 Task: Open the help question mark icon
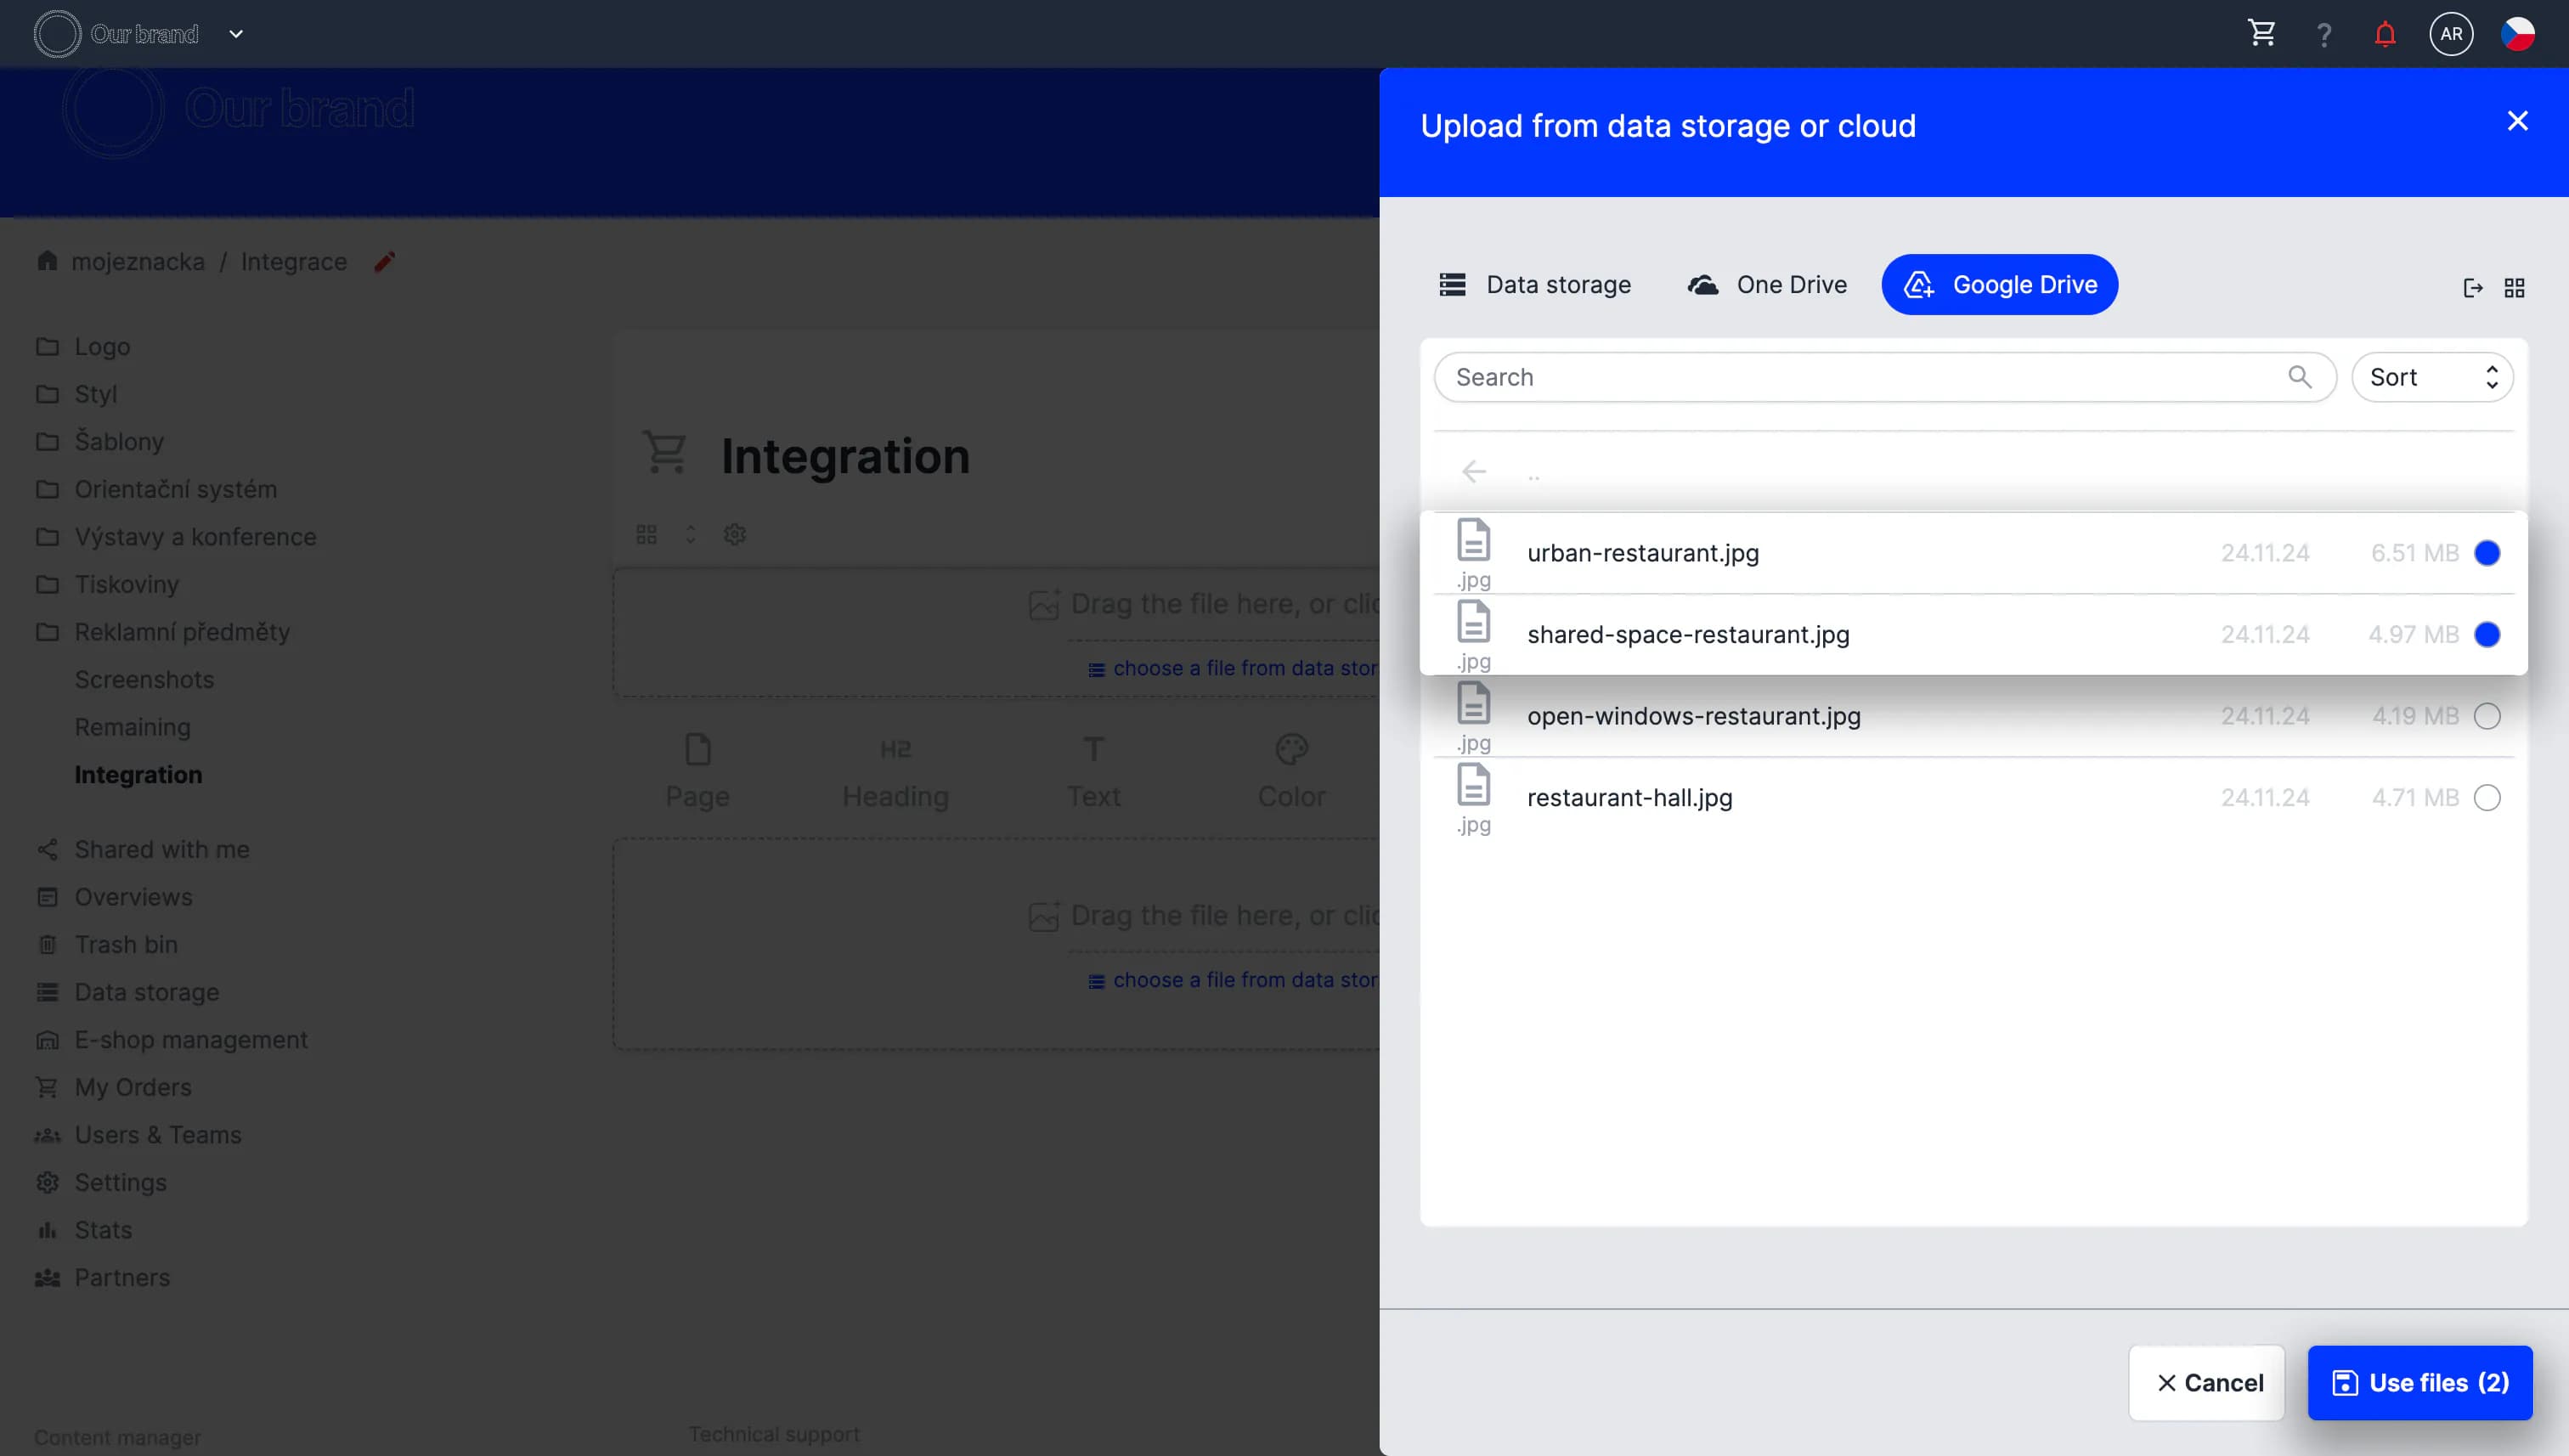tap(2324, 35)
